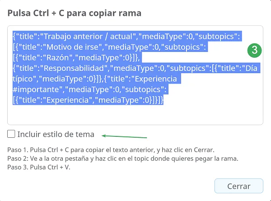
Task: Enable the Incluir estilo de tema checkbox
Action: coord(11,134)
